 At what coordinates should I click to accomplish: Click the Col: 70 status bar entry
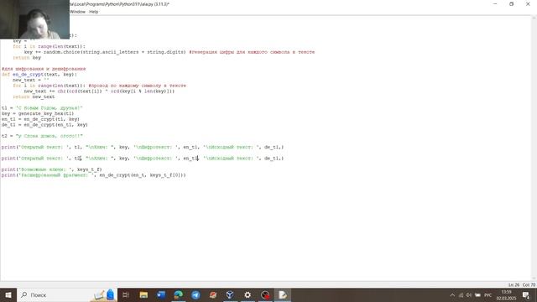pyautogui.click(x=529, y=285)
